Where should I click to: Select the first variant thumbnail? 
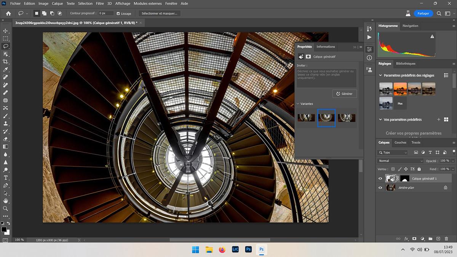pyautogui.click(x=306, y=118)
